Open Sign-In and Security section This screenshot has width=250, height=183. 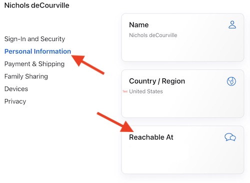[x=34, y=39]
